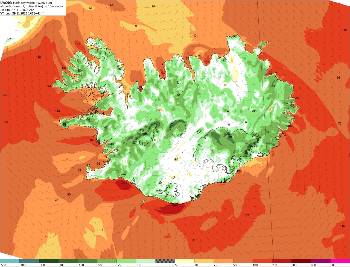Select the initial time text 'IT: Fim. 27. 11. 2025 21Z'

click(x=17, y=10)
